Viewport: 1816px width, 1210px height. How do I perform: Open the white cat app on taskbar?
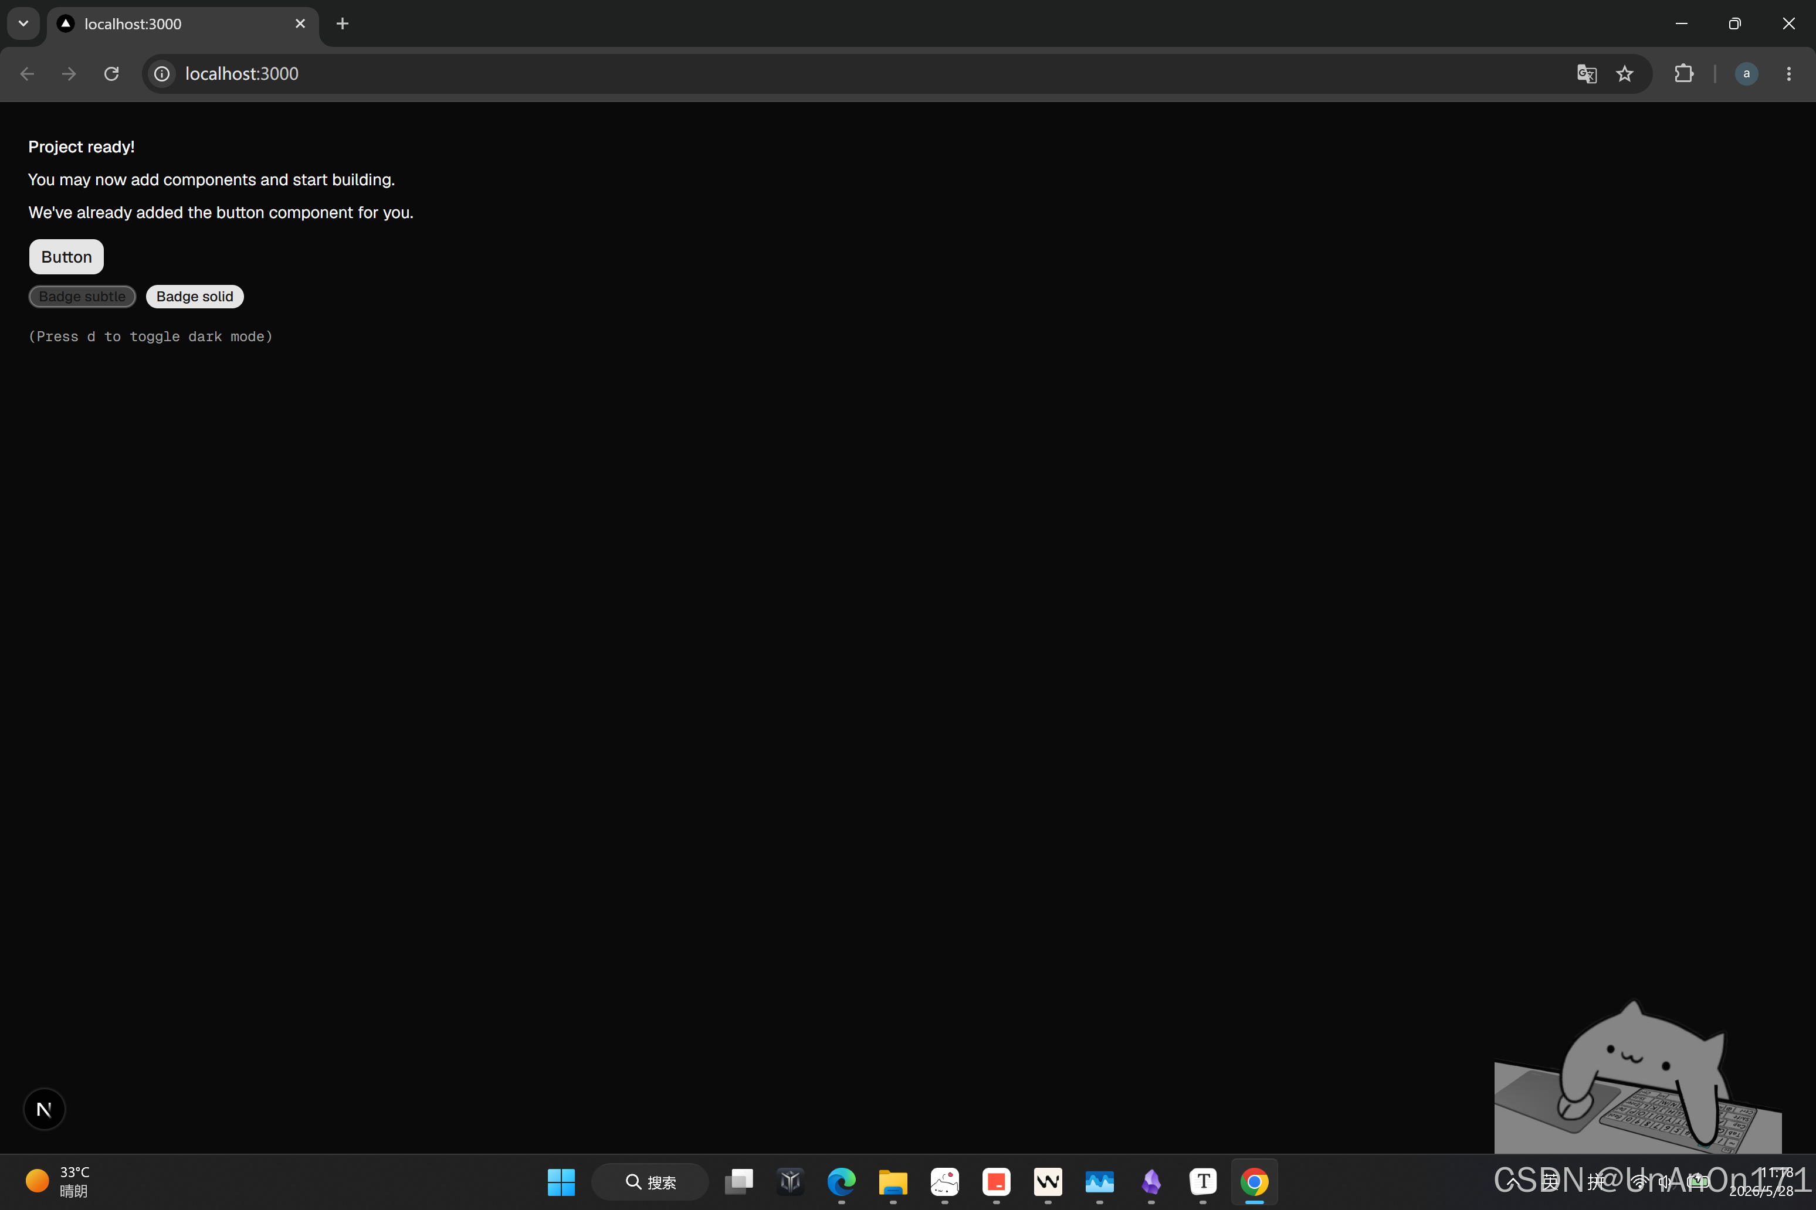click(x=944, y=1181)
